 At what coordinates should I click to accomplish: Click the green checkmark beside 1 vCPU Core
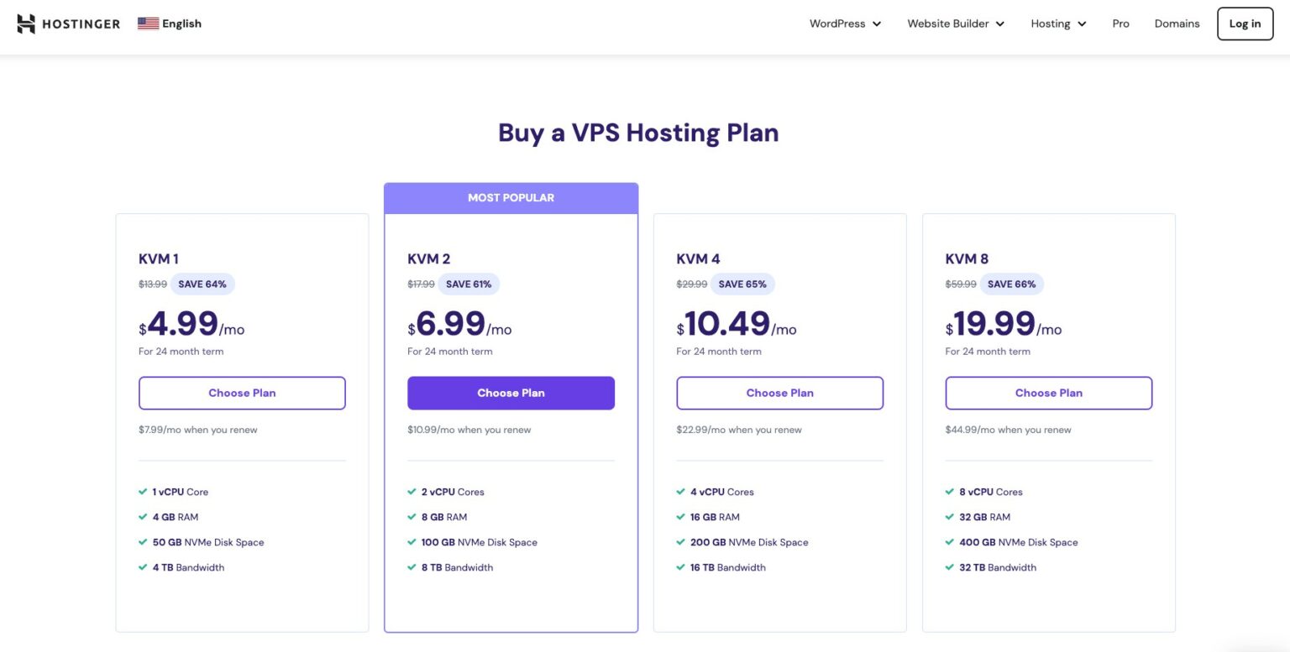point(143,492)
